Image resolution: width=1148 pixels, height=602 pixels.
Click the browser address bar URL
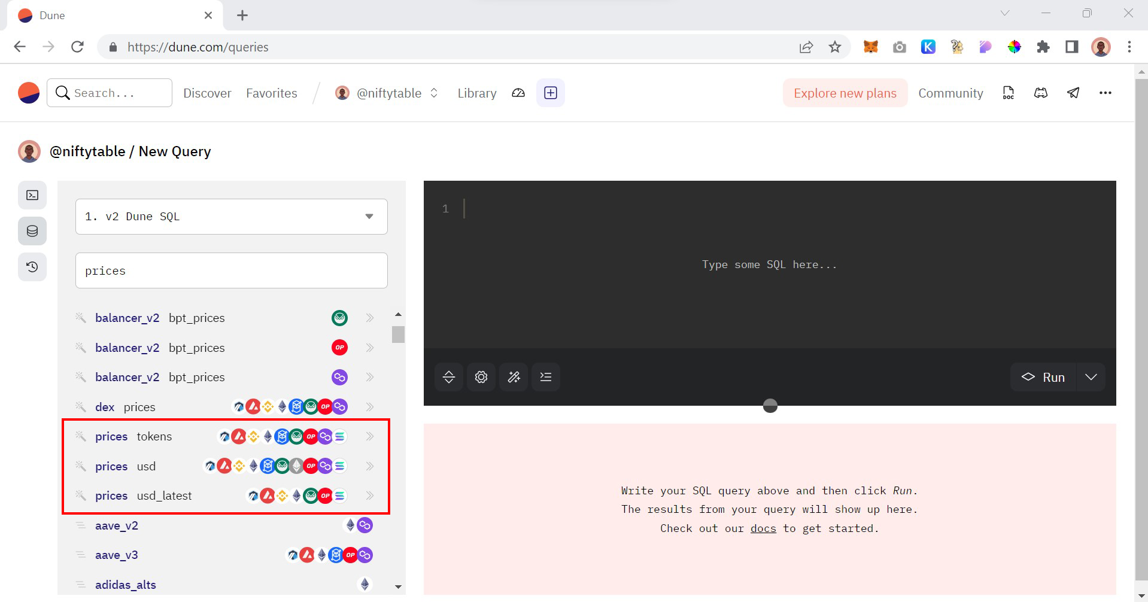(198, 47)
